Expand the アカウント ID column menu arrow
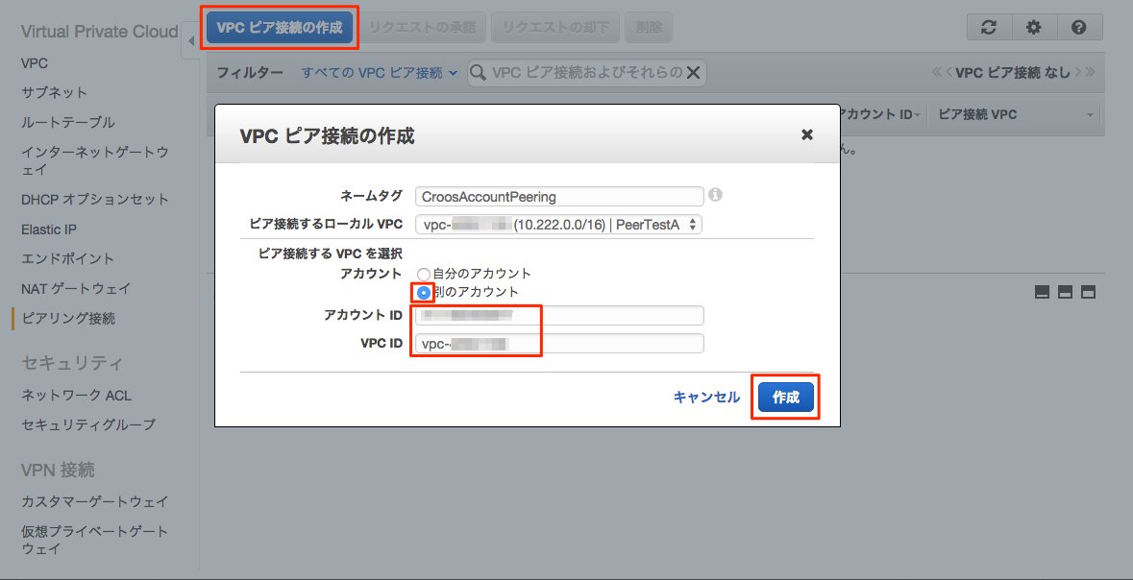Screen dimensions: 1133x580 918,115
